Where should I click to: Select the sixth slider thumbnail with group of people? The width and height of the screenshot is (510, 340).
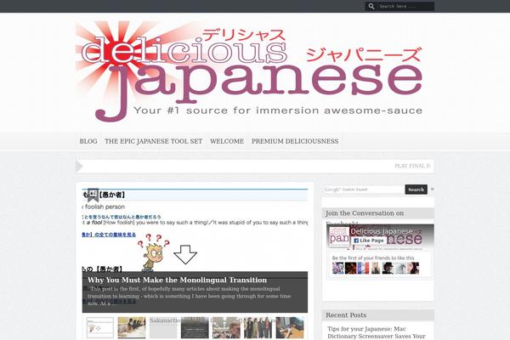click(258, 328)
